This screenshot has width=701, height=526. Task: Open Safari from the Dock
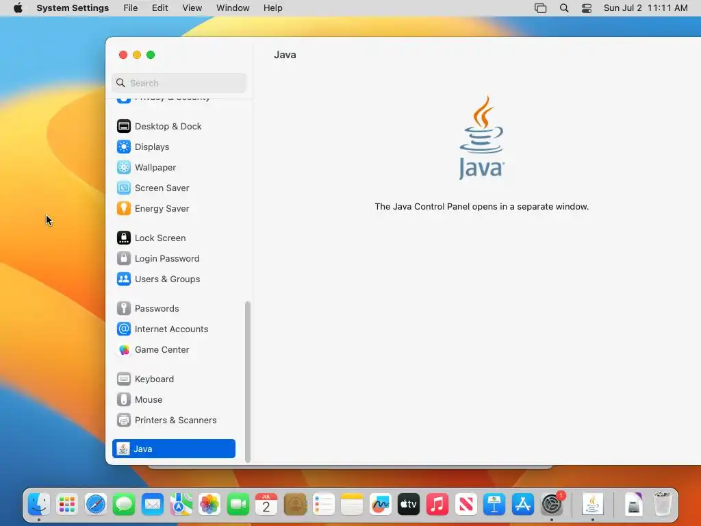click(x=96, y=505)
